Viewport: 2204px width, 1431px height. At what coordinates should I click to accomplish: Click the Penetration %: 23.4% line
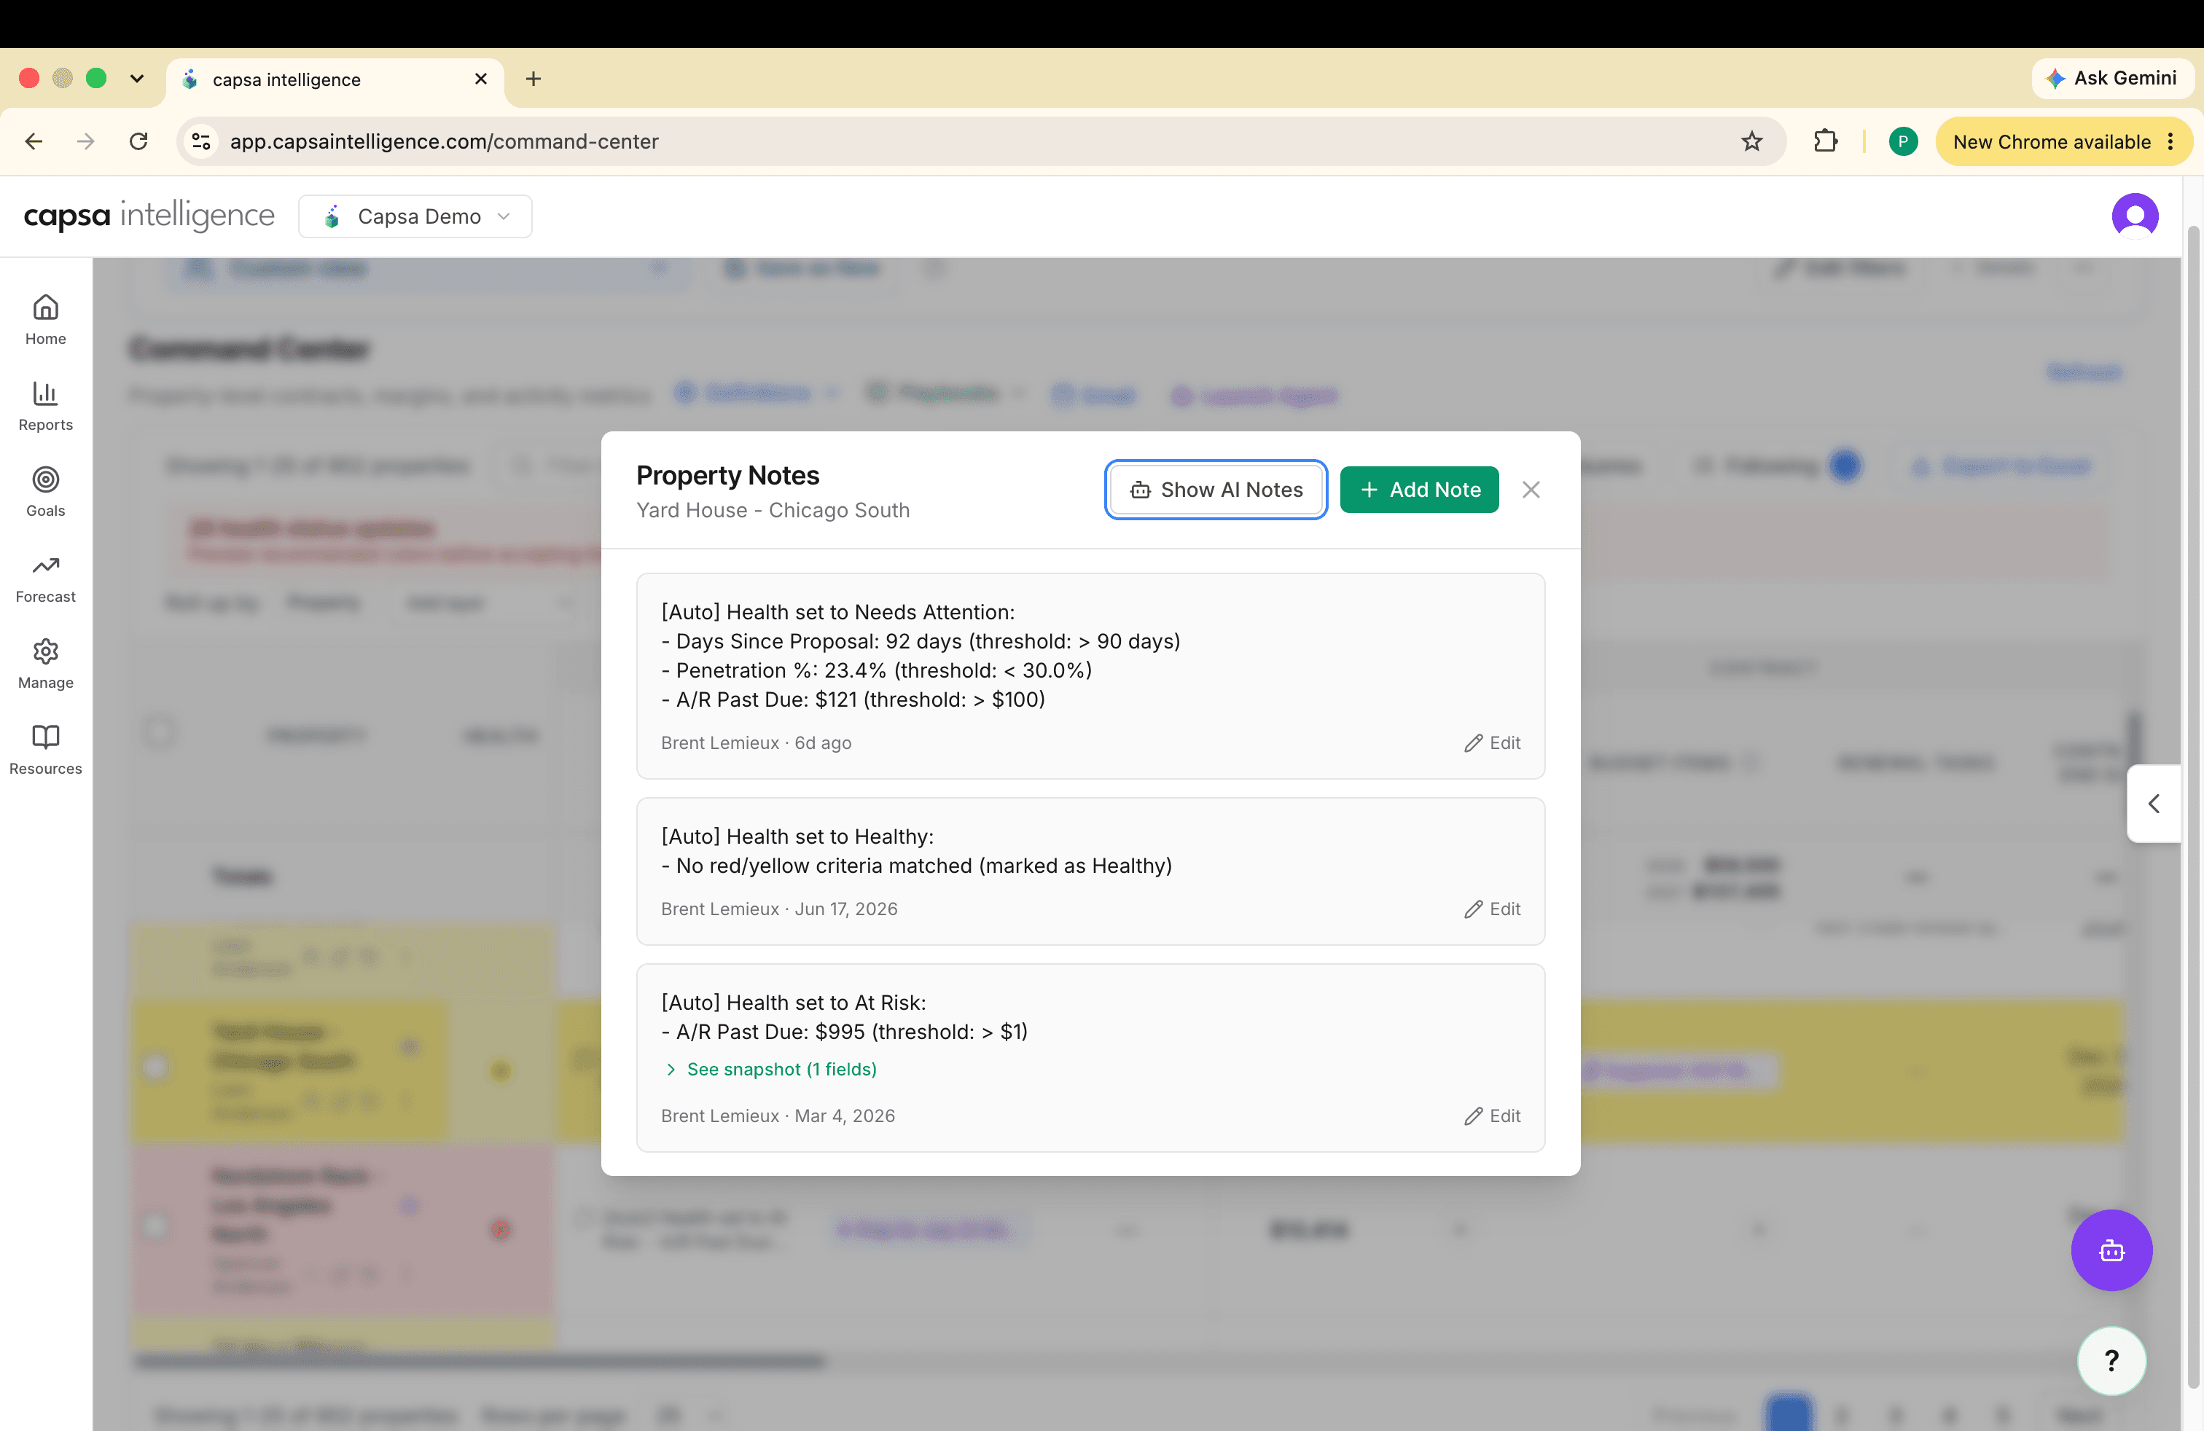pos(876,670)
